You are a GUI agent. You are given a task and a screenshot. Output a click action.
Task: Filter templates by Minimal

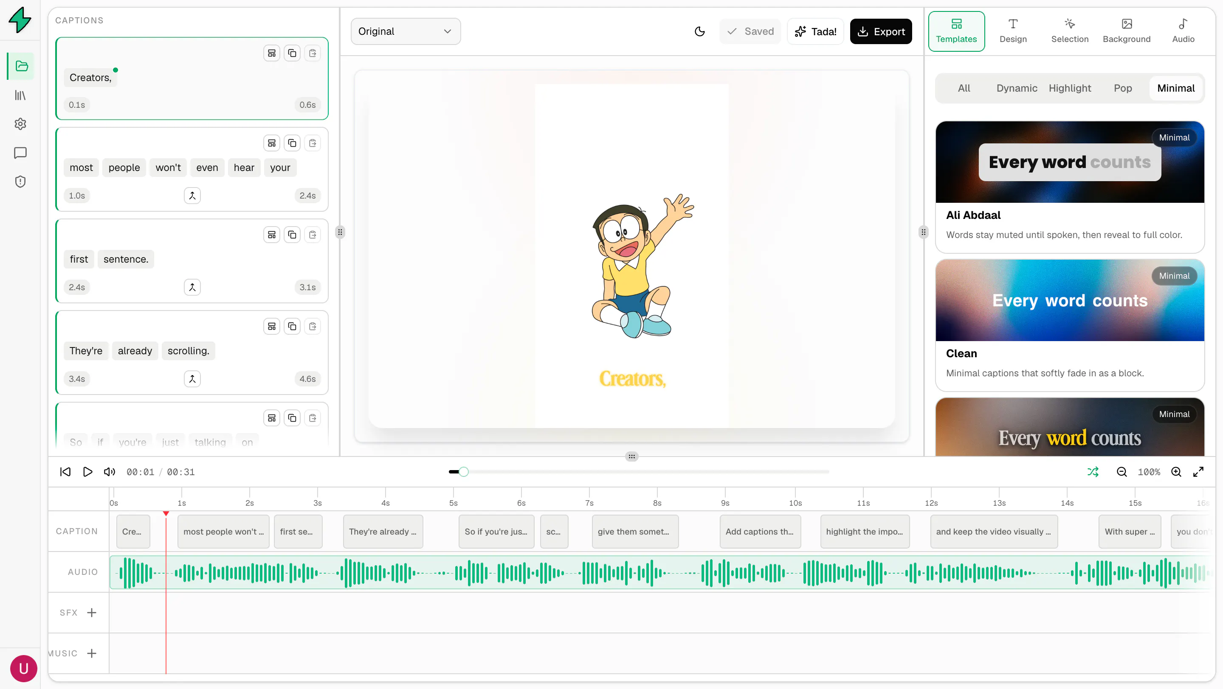1176,88
